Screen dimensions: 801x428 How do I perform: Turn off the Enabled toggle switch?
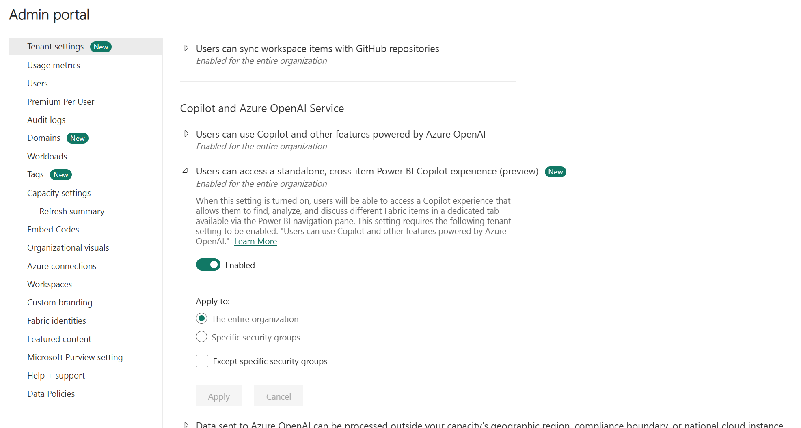point(208,265)
